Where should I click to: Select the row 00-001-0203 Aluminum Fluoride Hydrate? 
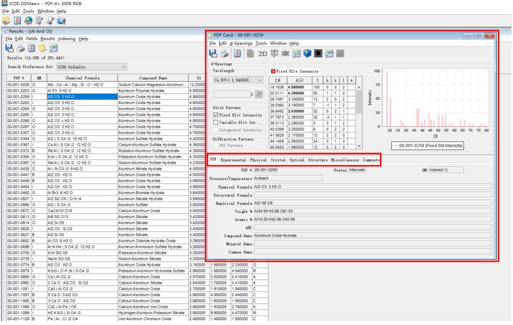(105, 91)
